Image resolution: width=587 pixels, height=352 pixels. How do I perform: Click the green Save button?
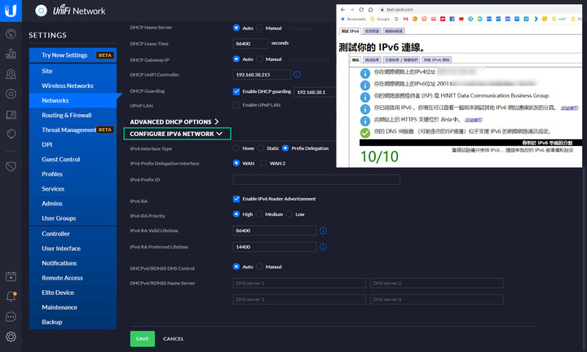pyautogui.click(x=142, y=339)
